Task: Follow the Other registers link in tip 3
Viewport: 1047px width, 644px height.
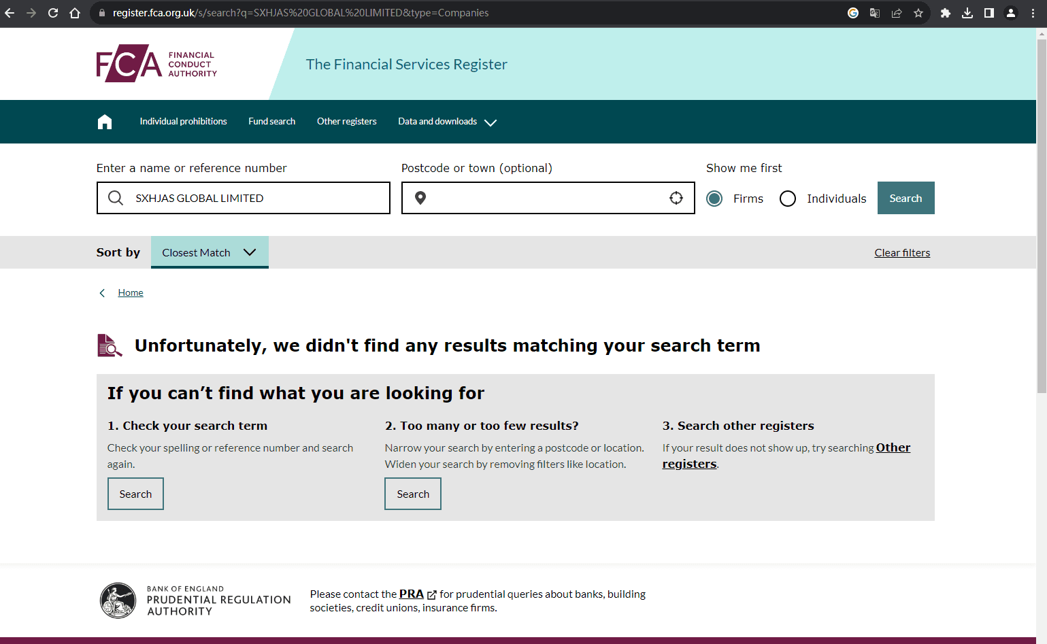Action: pos(786,456)
